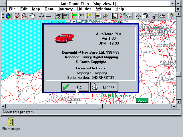Click the signpost with plus icon

click(58, 16)
